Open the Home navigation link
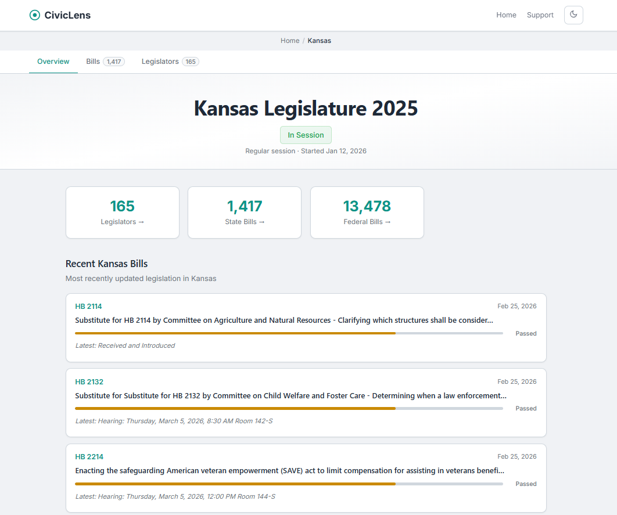The width and height of the screenshot is (617, 515). click(506, 15)
